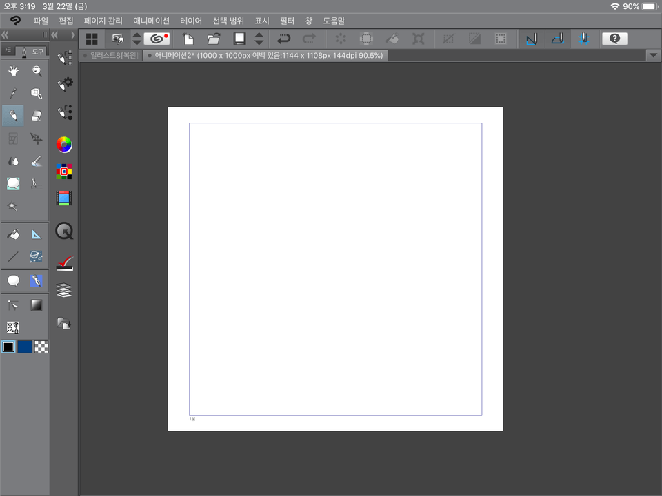This screenshot has height=496, width=662.
Task: Select the Hand (move view) tool
Action: click(x=13, y=71)
